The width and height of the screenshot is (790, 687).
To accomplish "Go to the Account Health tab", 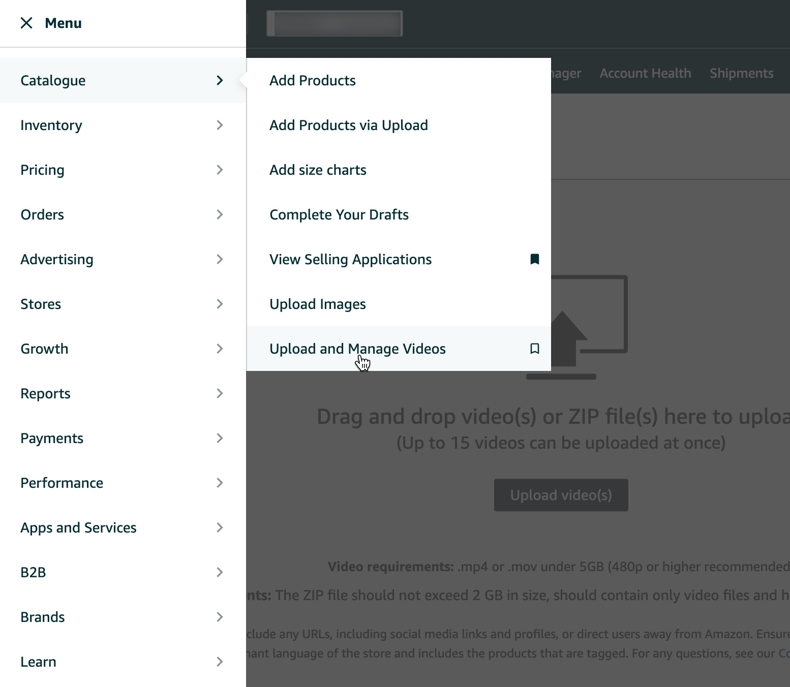I will 645,73.
